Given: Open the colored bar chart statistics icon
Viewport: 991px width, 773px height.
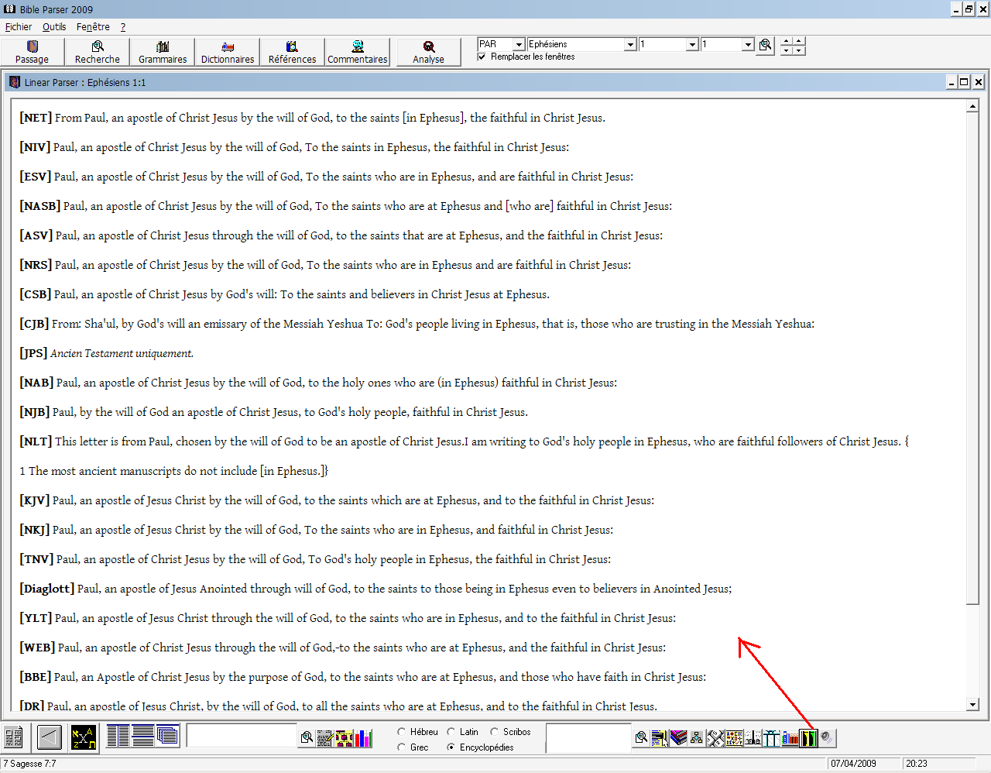Looking at the screenshot, I should pyautogui.click(x=363, y=737).
